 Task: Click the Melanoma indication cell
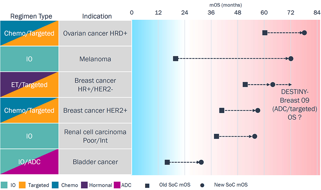click(x=95, y=59)
